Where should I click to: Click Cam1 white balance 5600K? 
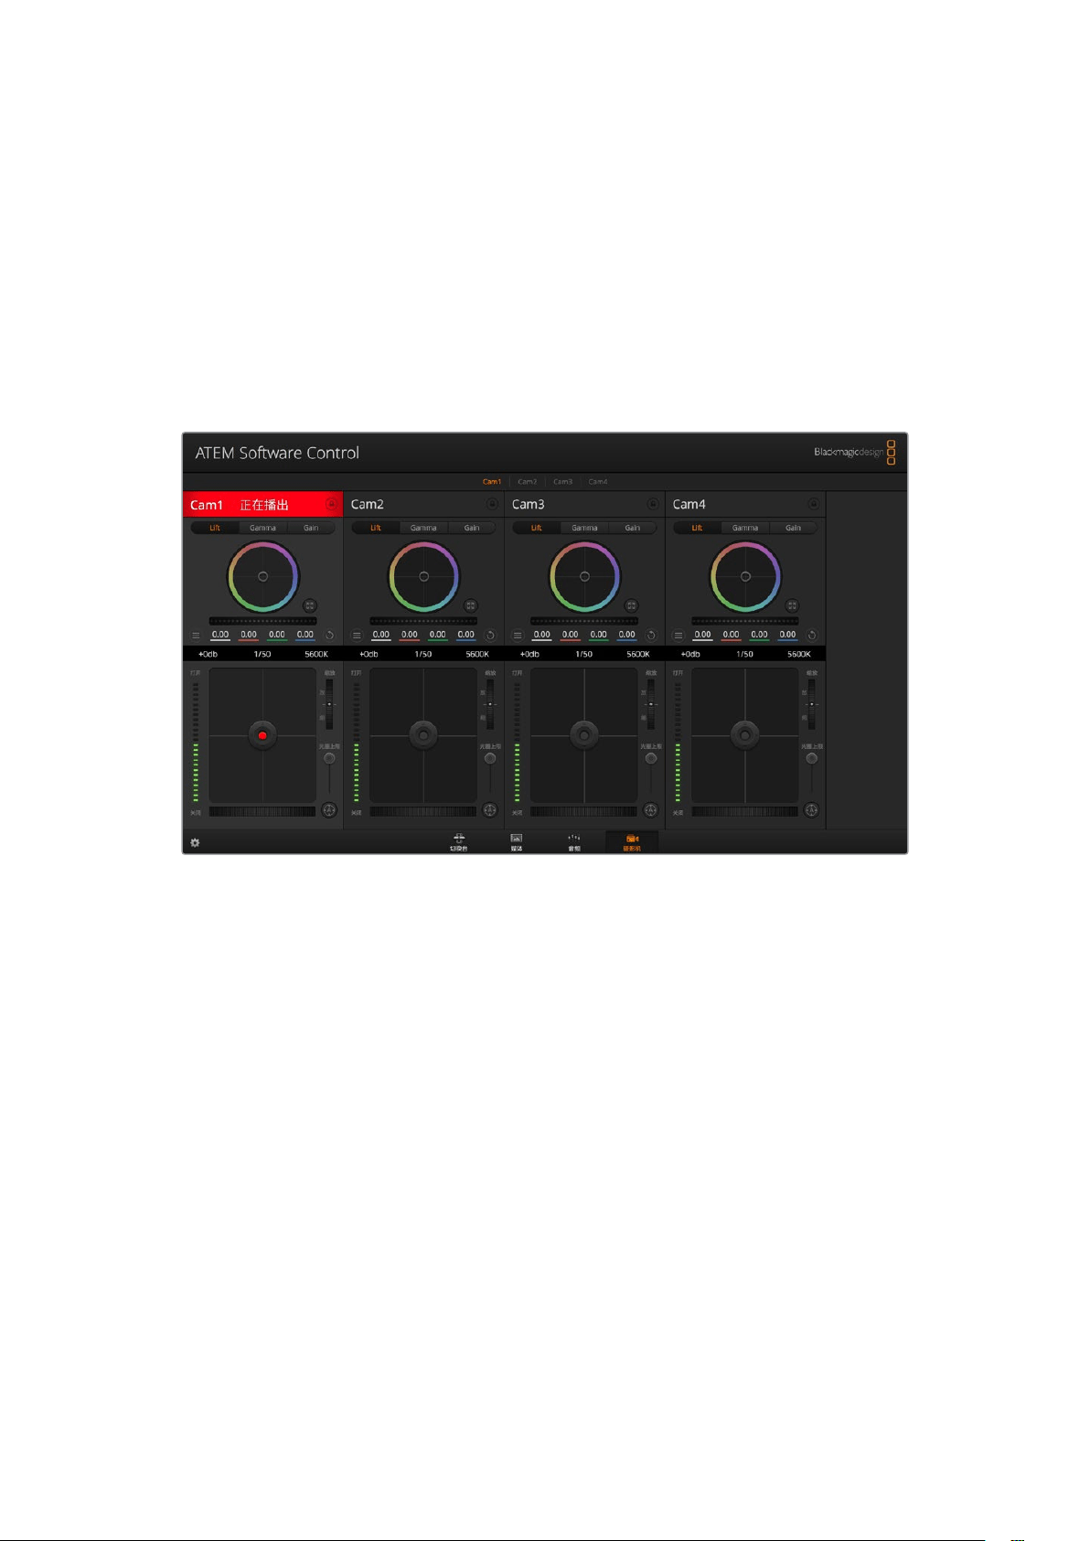pyautogui.click(x=316, y=654)
